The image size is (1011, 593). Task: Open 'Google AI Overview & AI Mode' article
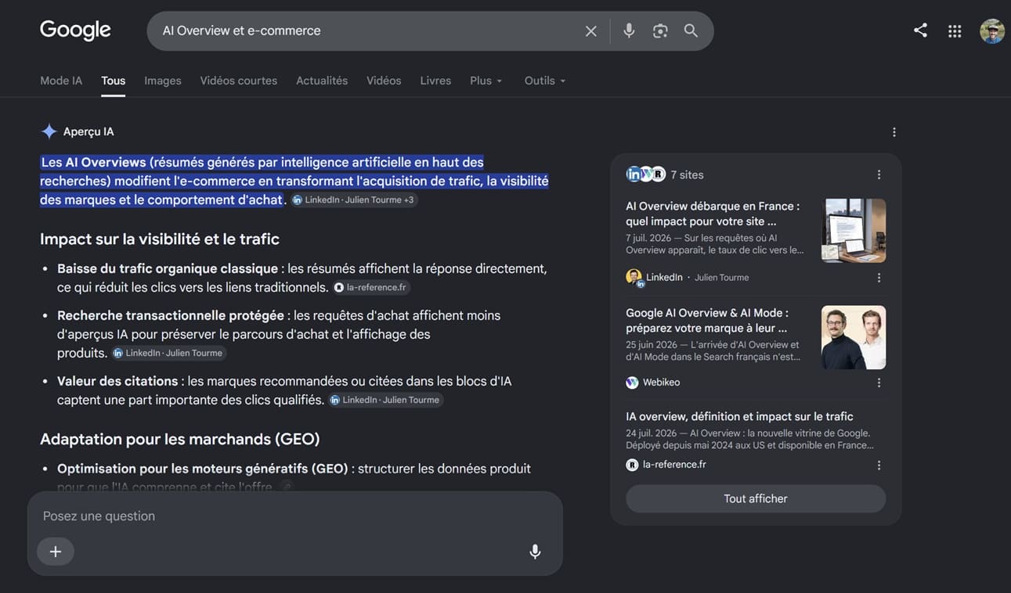[707, 320]
